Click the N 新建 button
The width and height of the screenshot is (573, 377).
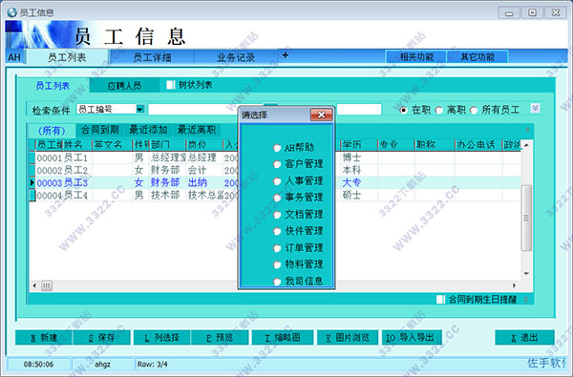(44, 338)
